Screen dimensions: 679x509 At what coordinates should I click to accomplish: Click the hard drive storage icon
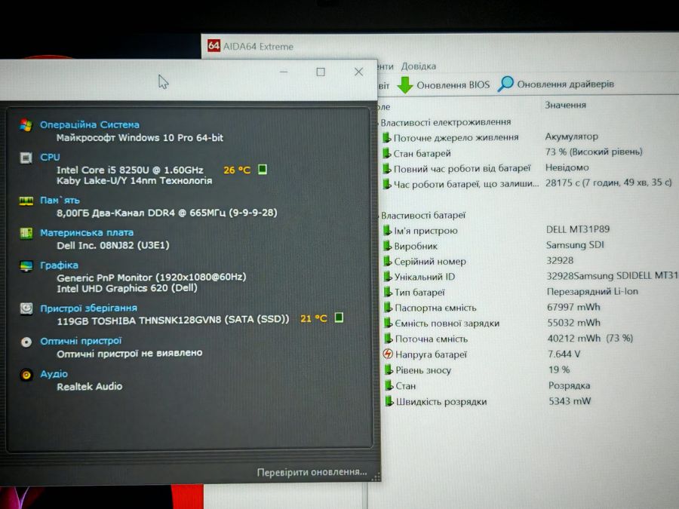[26, 308]
